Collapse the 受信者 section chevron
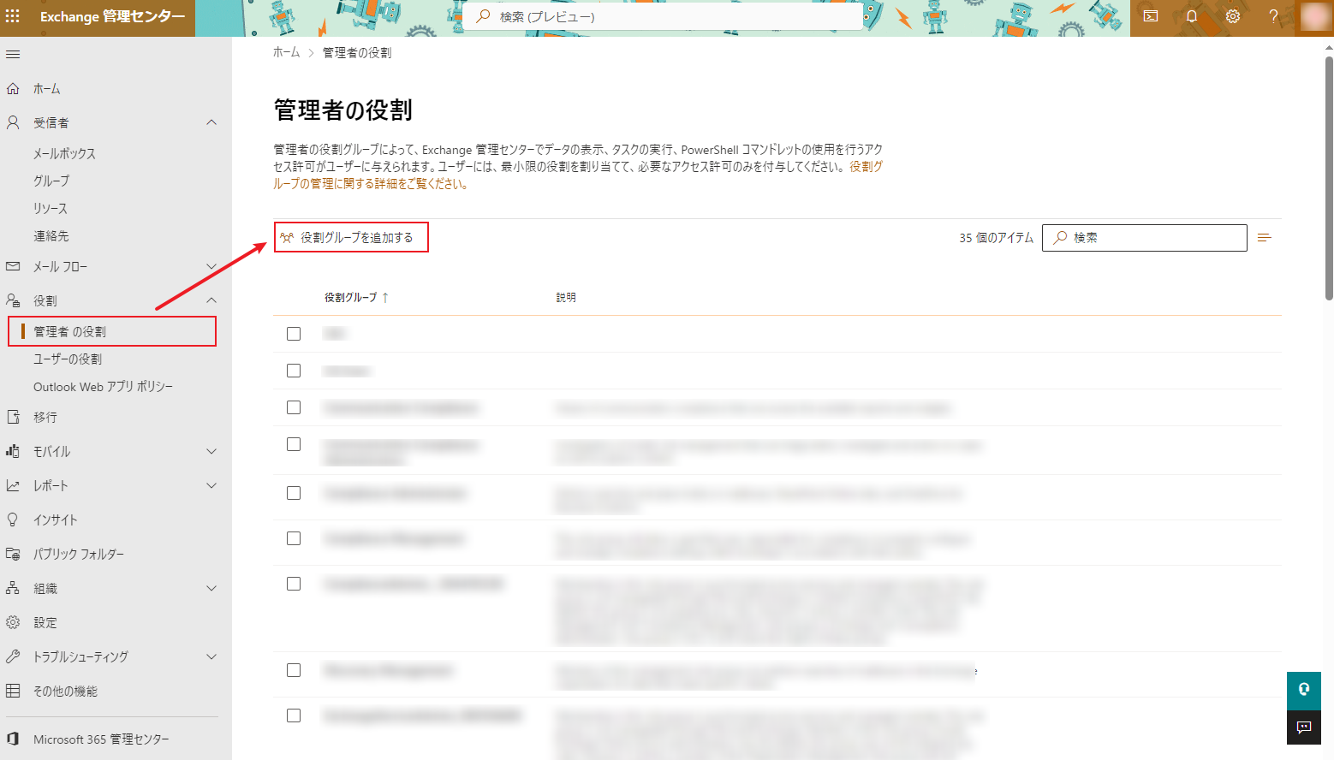This screenshot has width=1334, height=760. pos(211,123)
